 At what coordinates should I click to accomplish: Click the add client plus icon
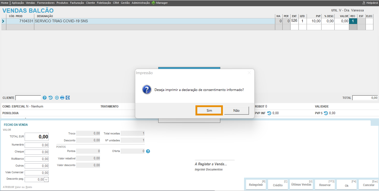click(x=57, y=98)
